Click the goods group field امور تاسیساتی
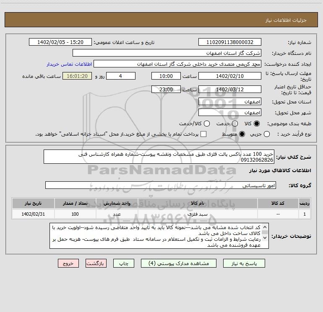The image size is (323, 312). pyautogui.click(x=161, y=185)
